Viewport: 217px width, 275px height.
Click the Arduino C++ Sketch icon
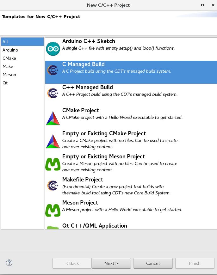coord(53,49)
